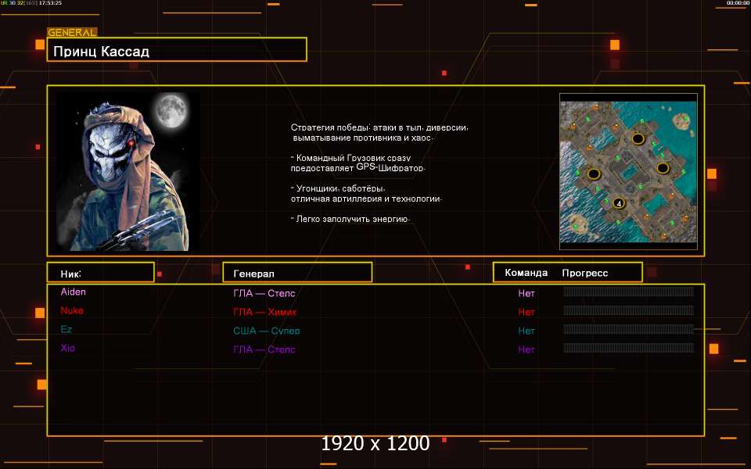Click the 'Прогресс' column header
The height and width of the screenshot is (469, 751).
(x=585, y=274)
